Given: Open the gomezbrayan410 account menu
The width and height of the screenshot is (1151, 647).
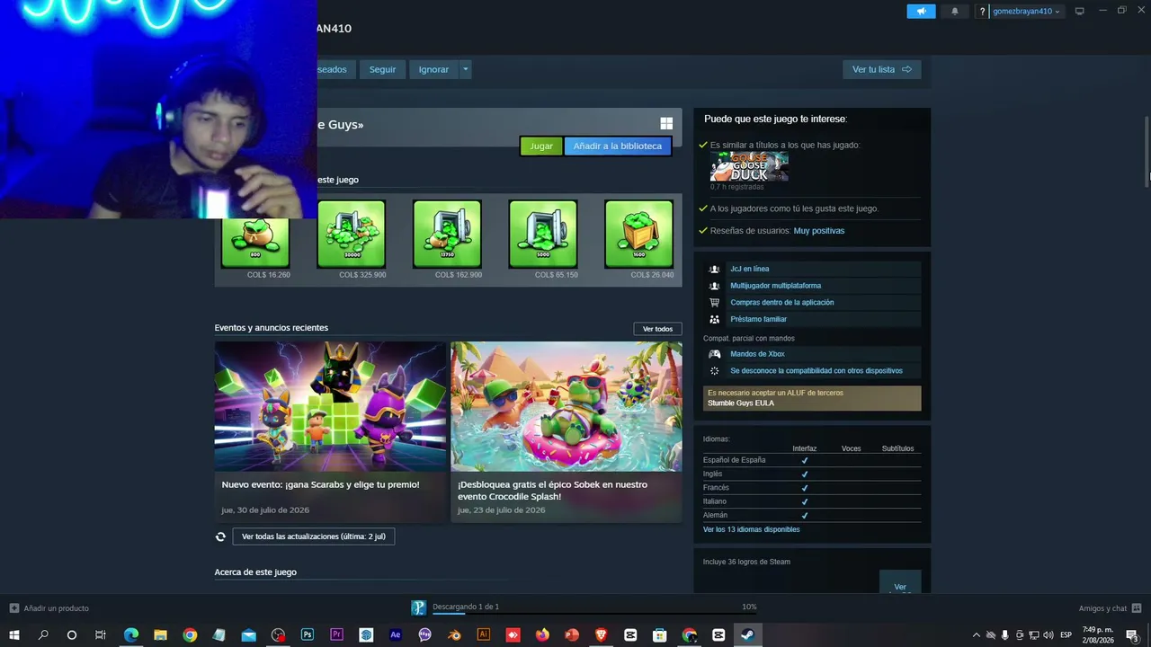Looking at the screenshot, I should coord(1025,11).
